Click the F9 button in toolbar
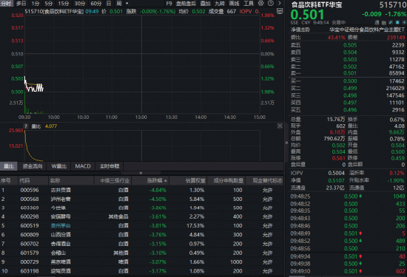The image size is (407, 277). pyautogui.click(x=169, y=4)
